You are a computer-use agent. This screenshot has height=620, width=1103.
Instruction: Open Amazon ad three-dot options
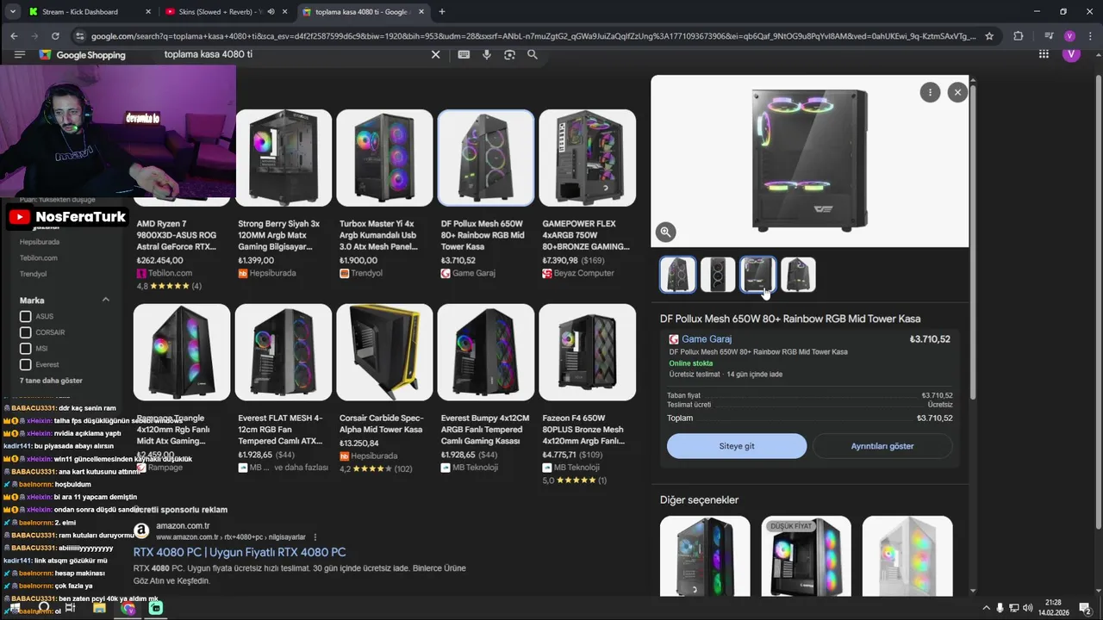315,536
